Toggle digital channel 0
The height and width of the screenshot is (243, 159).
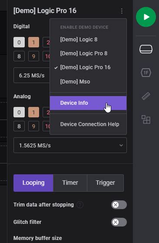coord(19,42)
